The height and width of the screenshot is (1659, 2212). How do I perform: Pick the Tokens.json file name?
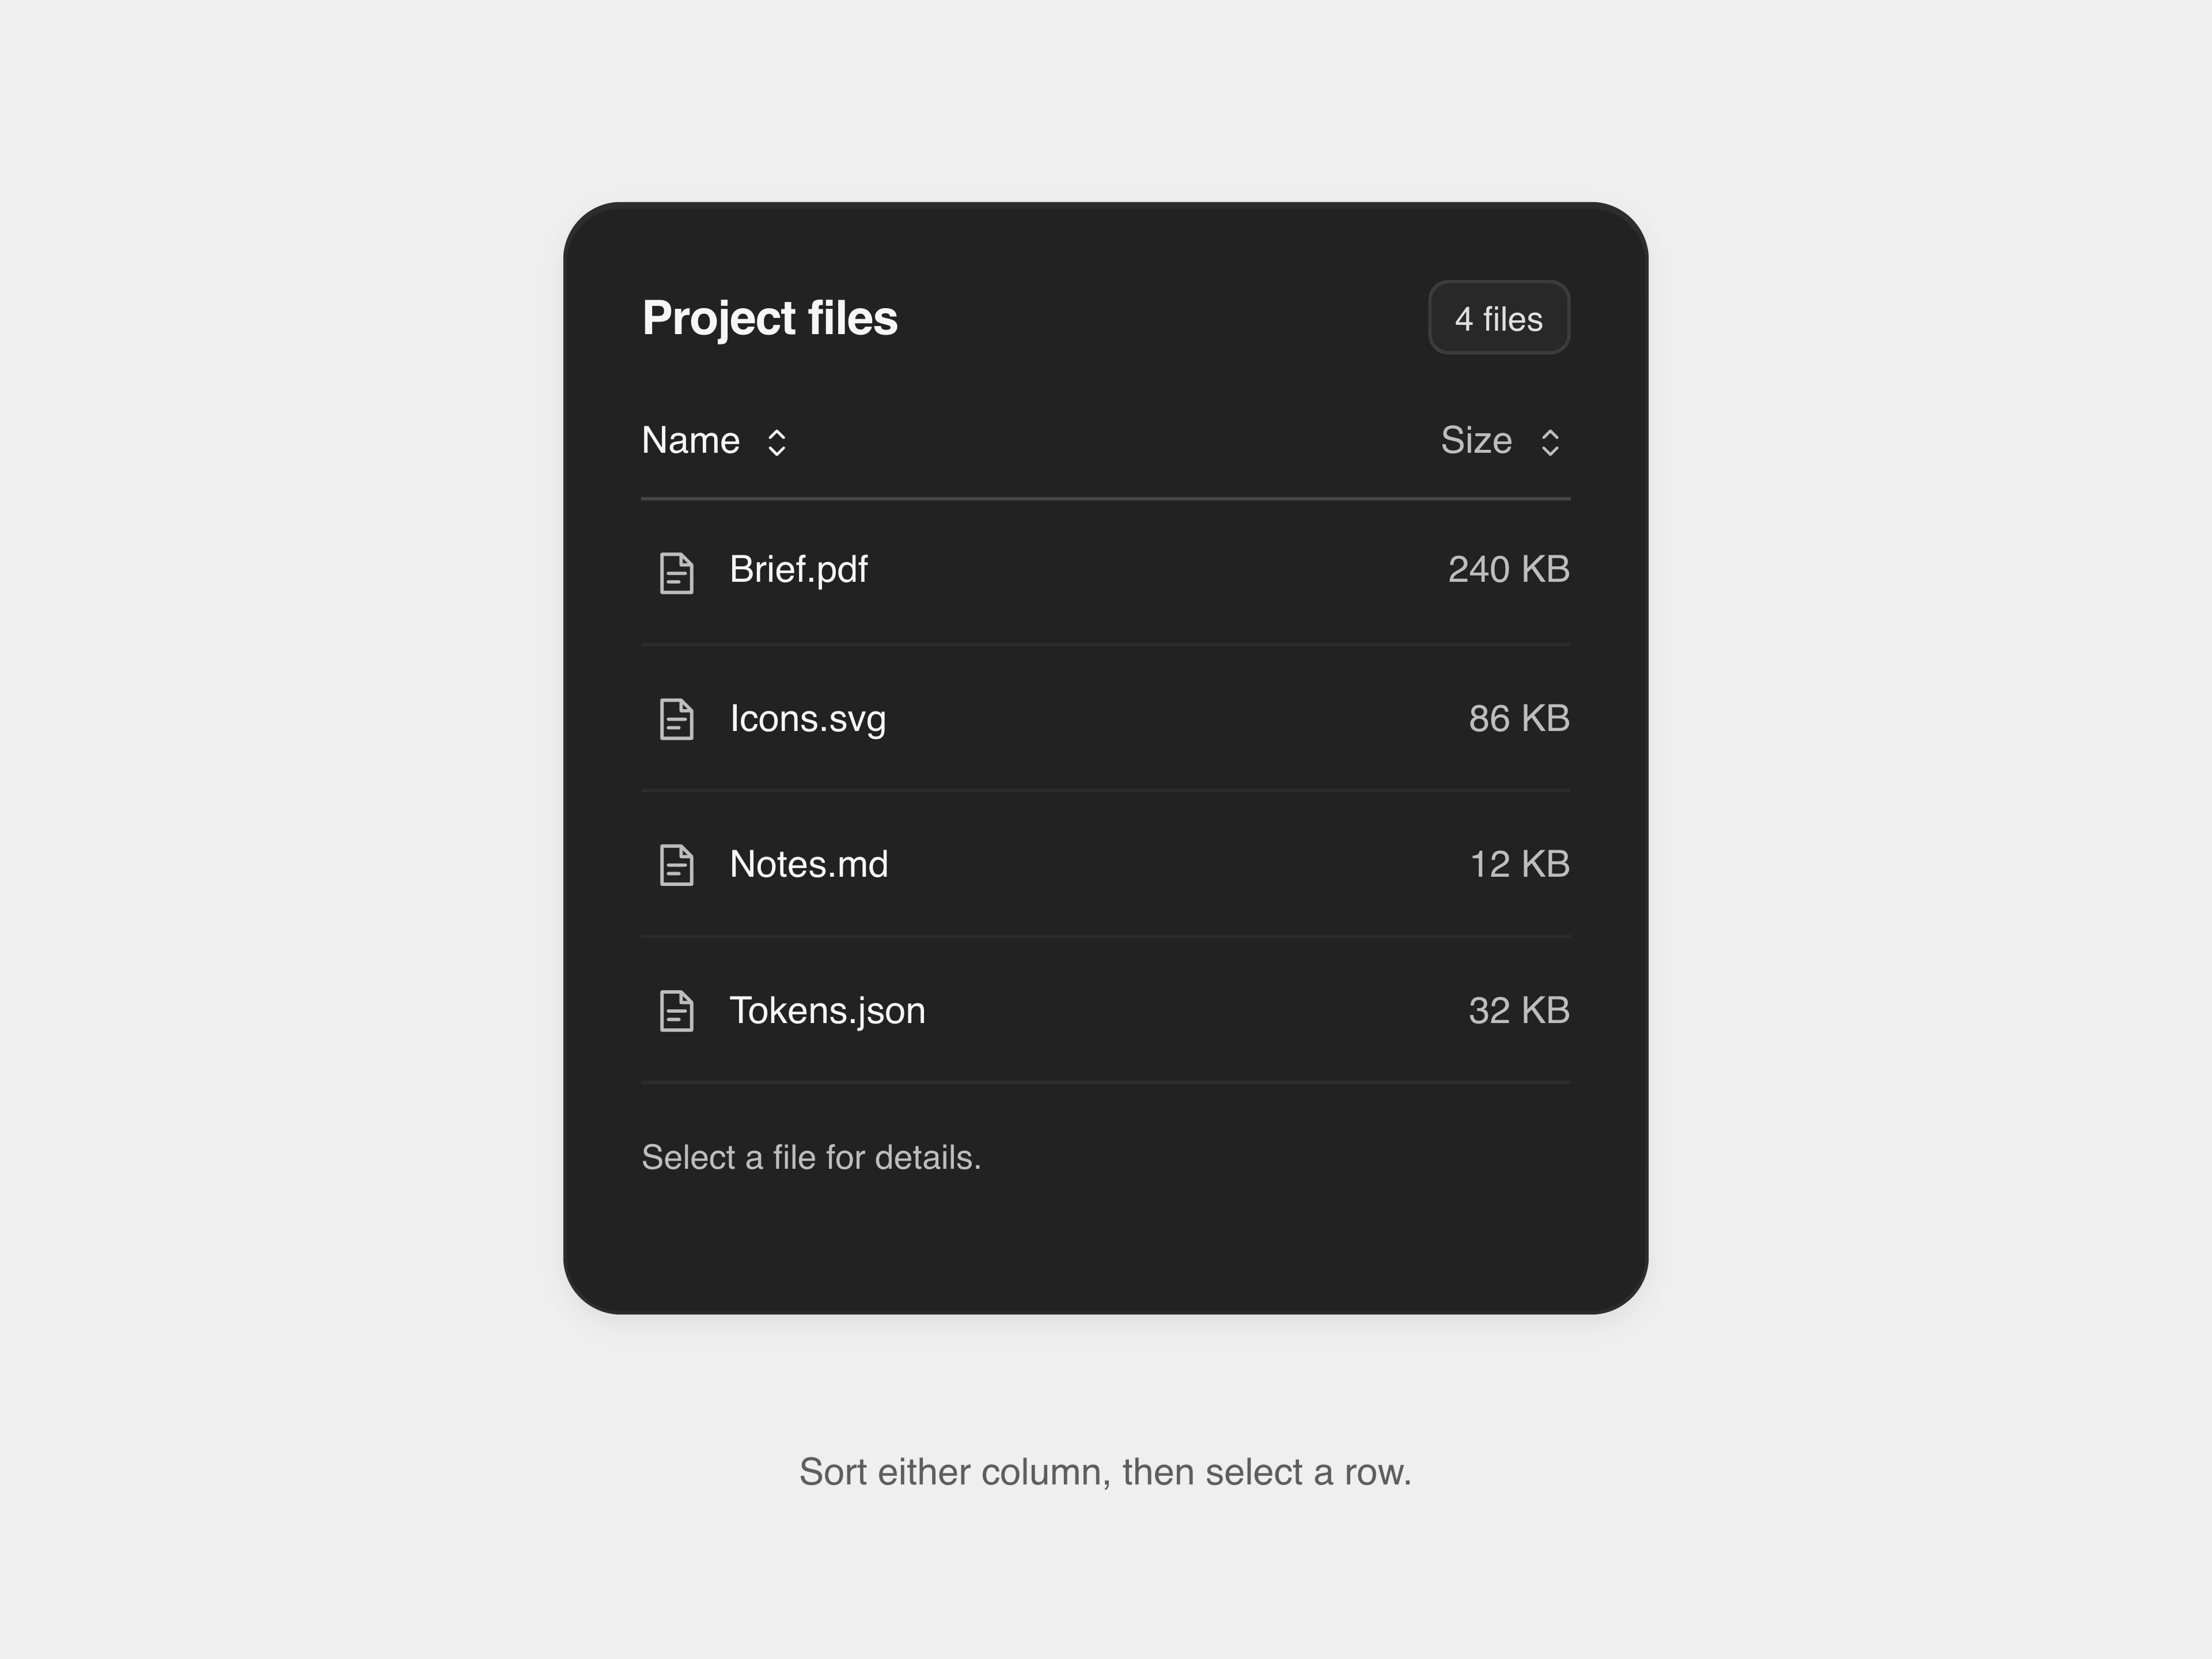coord(827,1011)
